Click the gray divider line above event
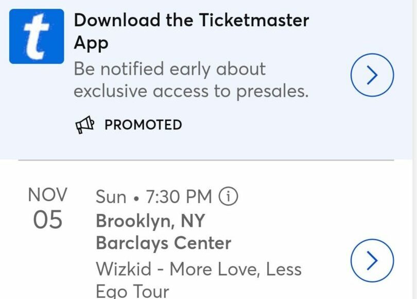Viewport: 417px width, 299px height. [206, 160]
